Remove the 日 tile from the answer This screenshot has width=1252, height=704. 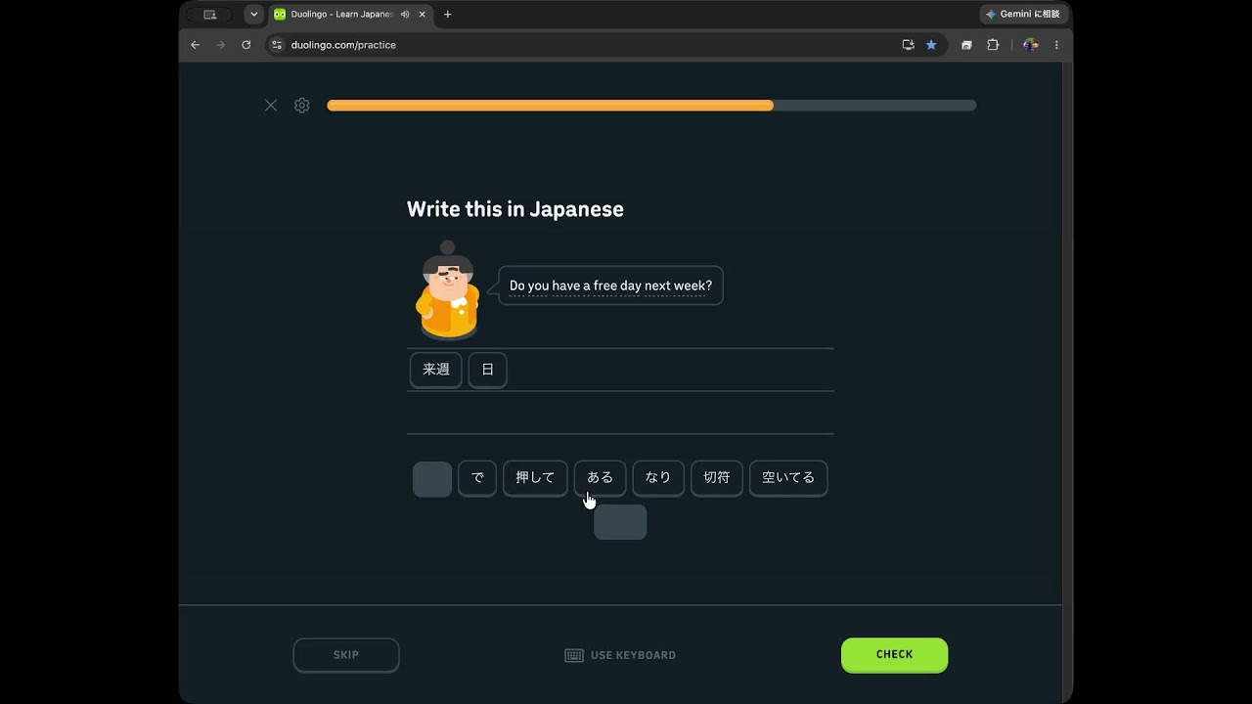click(x=488, y=370)
